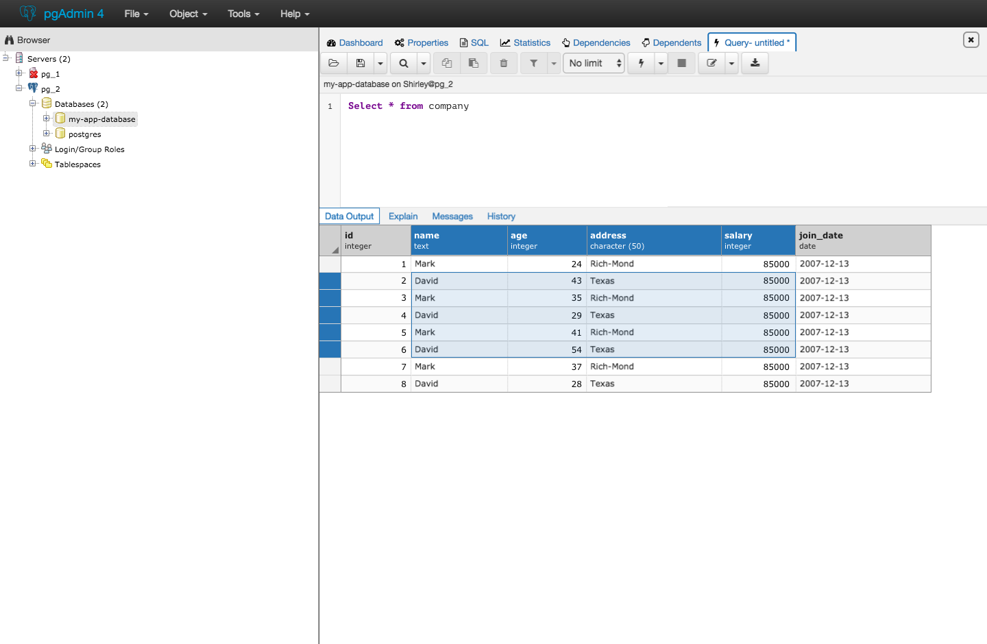987x644 pixels.
Task: Switch to the Messages tab
Action: pyautogui.click(x=452, y=216)
